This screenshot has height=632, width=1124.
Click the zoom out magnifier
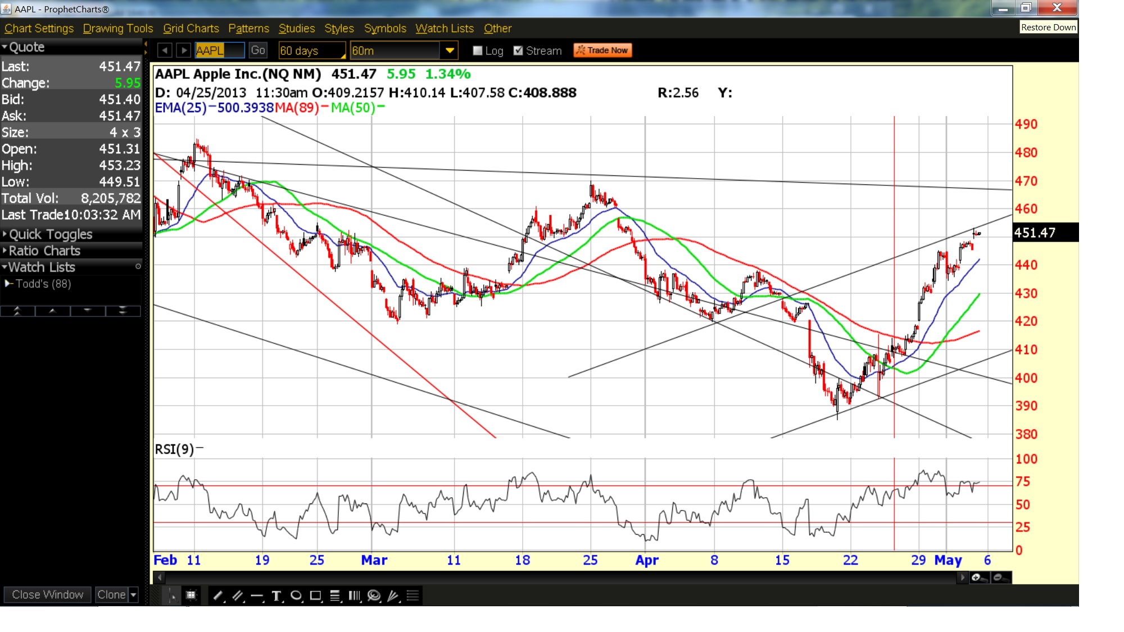(x=1001, y=578)
